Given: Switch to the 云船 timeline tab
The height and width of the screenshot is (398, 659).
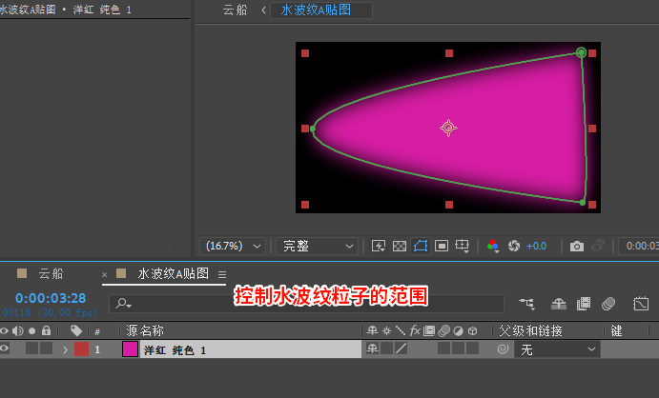Looking at the screenshot, I should (51, 274).
